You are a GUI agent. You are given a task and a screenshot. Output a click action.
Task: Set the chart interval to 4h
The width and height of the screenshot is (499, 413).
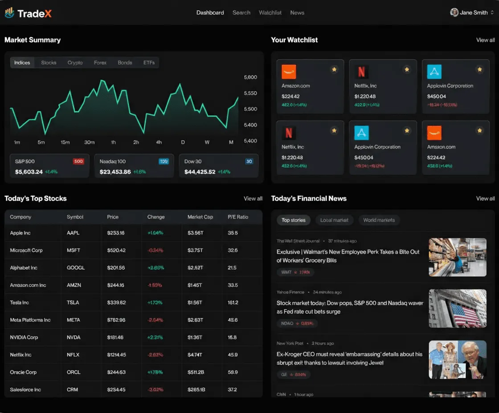(x=159, y=142)
